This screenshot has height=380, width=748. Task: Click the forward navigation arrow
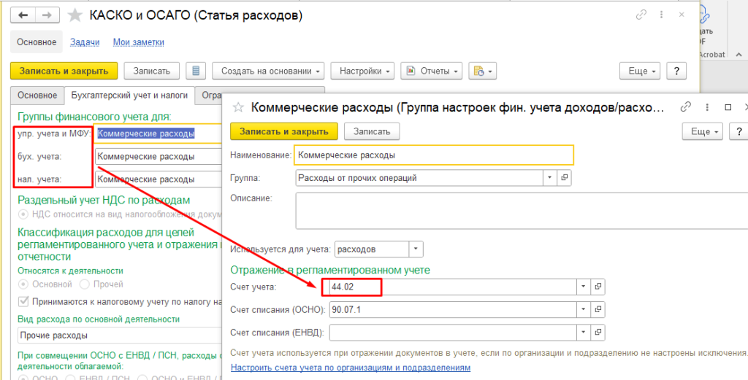pos(47,15)
